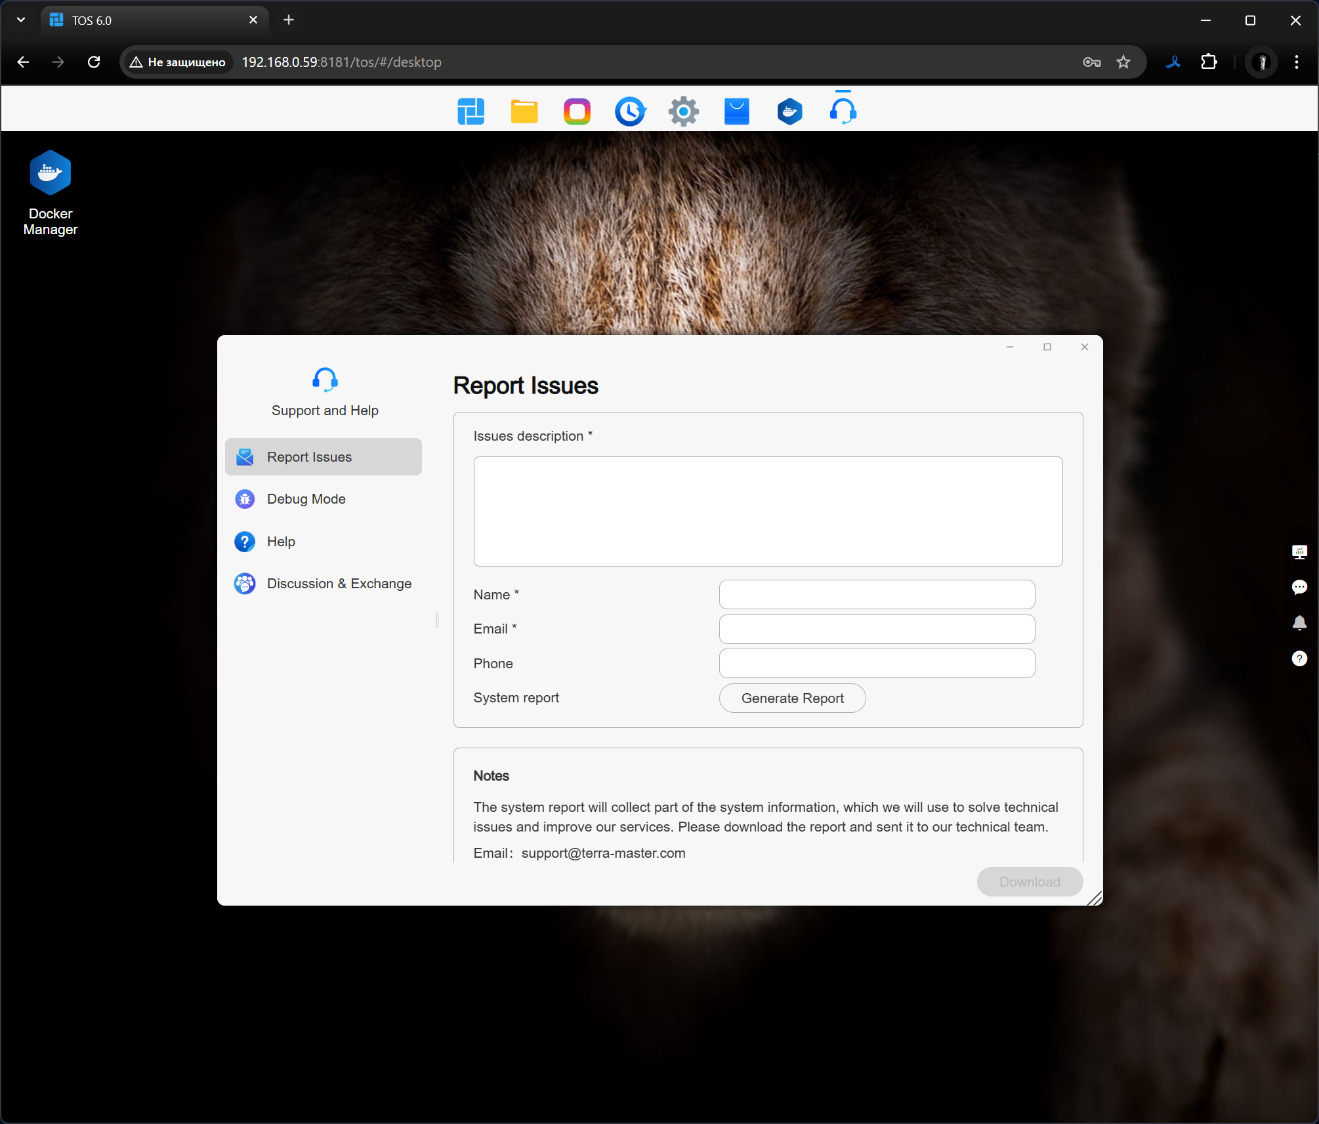Open Help section in sidebar

(281, 542)
